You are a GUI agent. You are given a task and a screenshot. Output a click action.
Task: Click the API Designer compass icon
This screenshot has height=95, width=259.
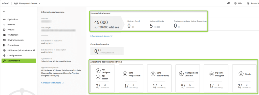tap(98, 71)
